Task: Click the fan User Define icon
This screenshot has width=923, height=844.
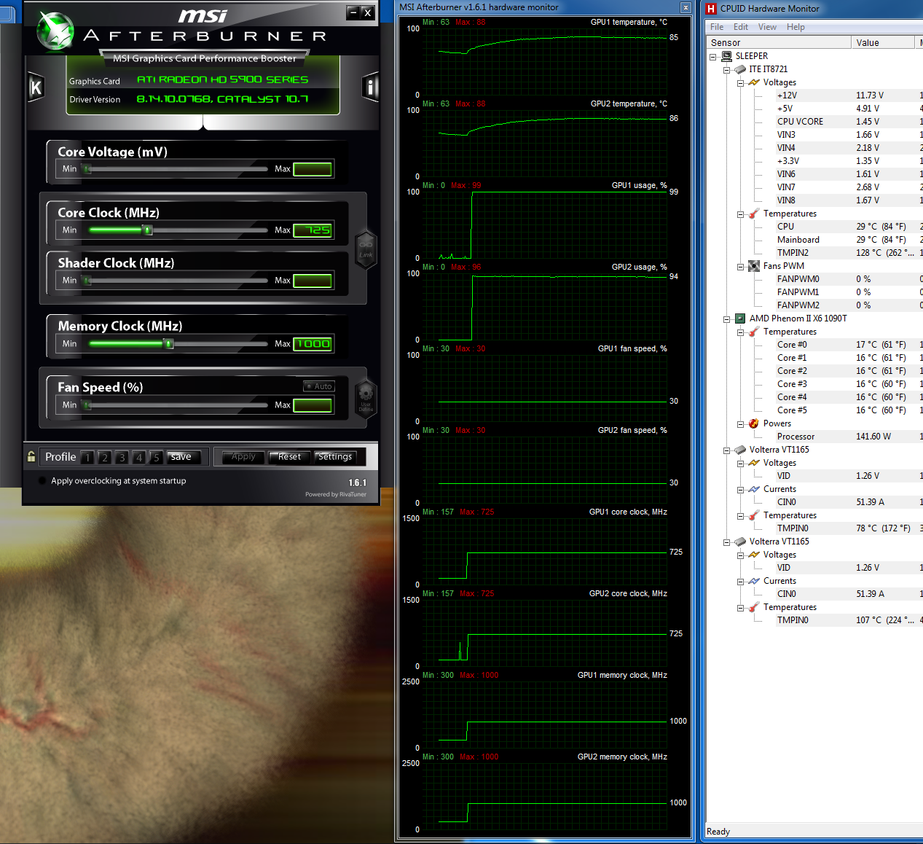Action: coord(366,398)
